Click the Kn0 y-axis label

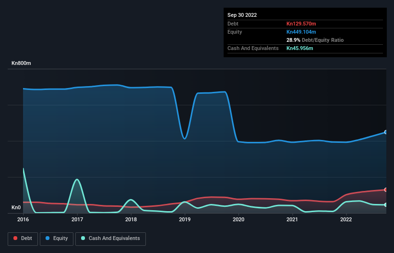tap(16, 207)
